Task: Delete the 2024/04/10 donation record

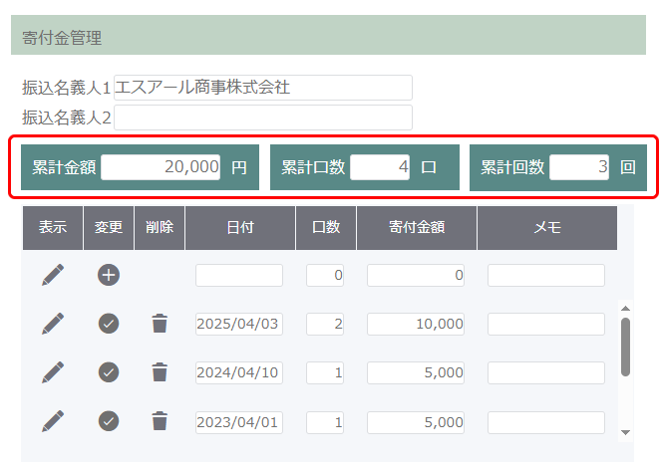Action: [x=160, y=372]
